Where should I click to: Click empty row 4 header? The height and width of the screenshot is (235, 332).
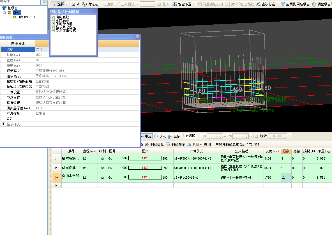tap(57, 185)
